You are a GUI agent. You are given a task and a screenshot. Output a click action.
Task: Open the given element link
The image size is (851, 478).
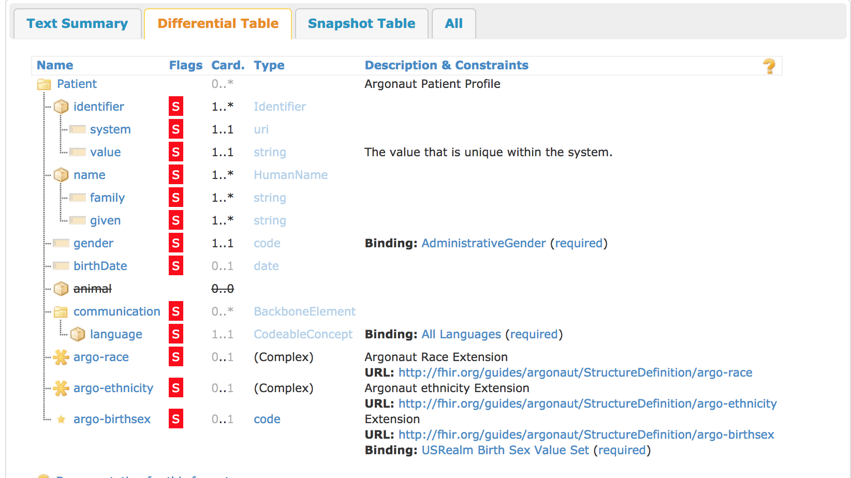click(105, 220)
